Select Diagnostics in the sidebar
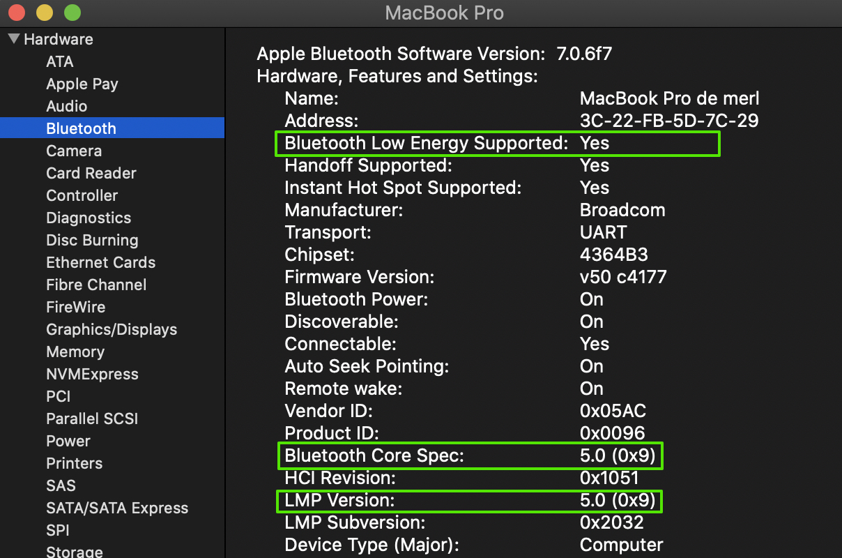The width and height of the screenshot is (842, 558). coord(89,218)
